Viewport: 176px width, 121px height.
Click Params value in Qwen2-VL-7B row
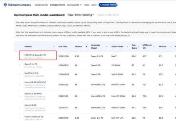76,65
